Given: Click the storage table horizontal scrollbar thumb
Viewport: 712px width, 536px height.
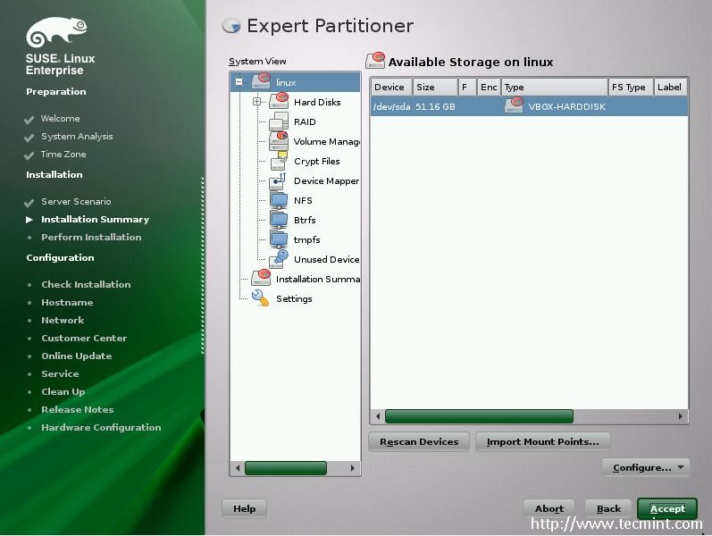Looking at the screenshot, I should click(x=479, y=416).
